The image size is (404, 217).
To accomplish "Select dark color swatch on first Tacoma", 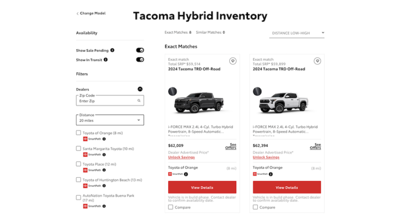I will pyautogui.click(x=173, y=91).
